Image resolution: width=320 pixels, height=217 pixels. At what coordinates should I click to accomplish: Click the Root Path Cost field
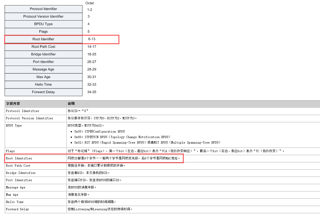[x=43, y=47]
